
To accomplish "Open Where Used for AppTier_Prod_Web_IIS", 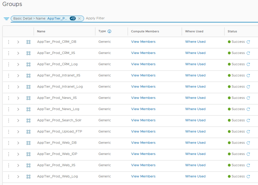I will 195,165.
